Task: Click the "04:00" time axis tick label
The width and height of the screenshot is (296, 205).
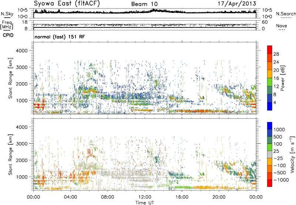Action: point(70,197)
